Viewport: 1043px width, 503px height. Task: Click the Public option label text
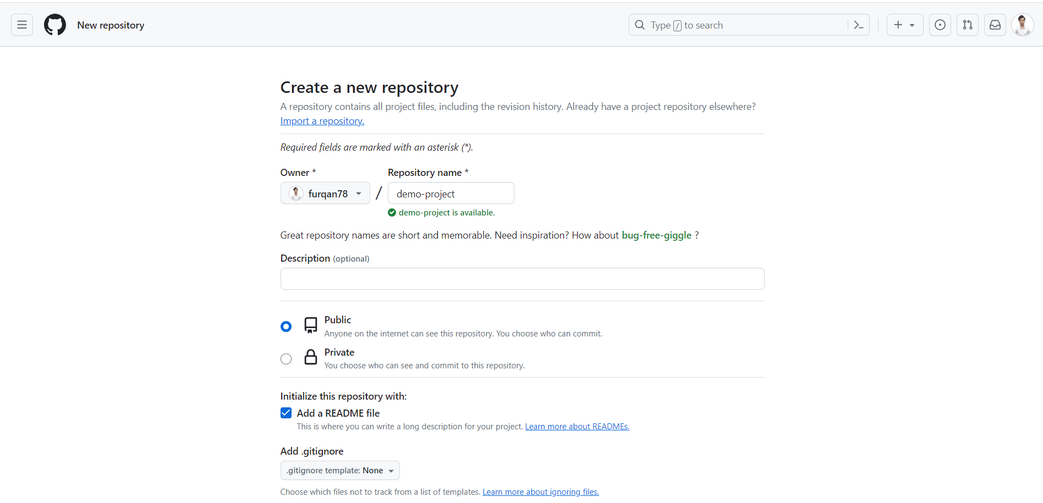(x=338, y=320)
